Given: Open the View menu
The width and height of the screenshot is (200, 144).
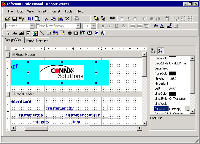Looking at the screenshot, I should (30, 11).
